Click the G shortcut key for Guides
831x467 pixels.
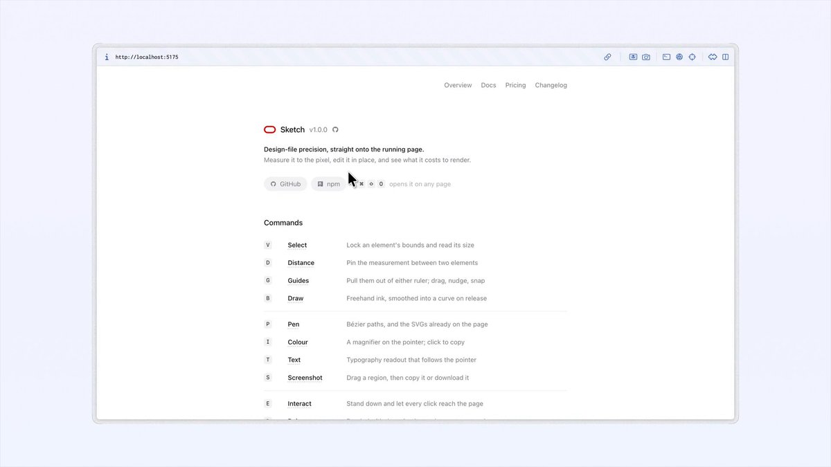click(268, 281)
